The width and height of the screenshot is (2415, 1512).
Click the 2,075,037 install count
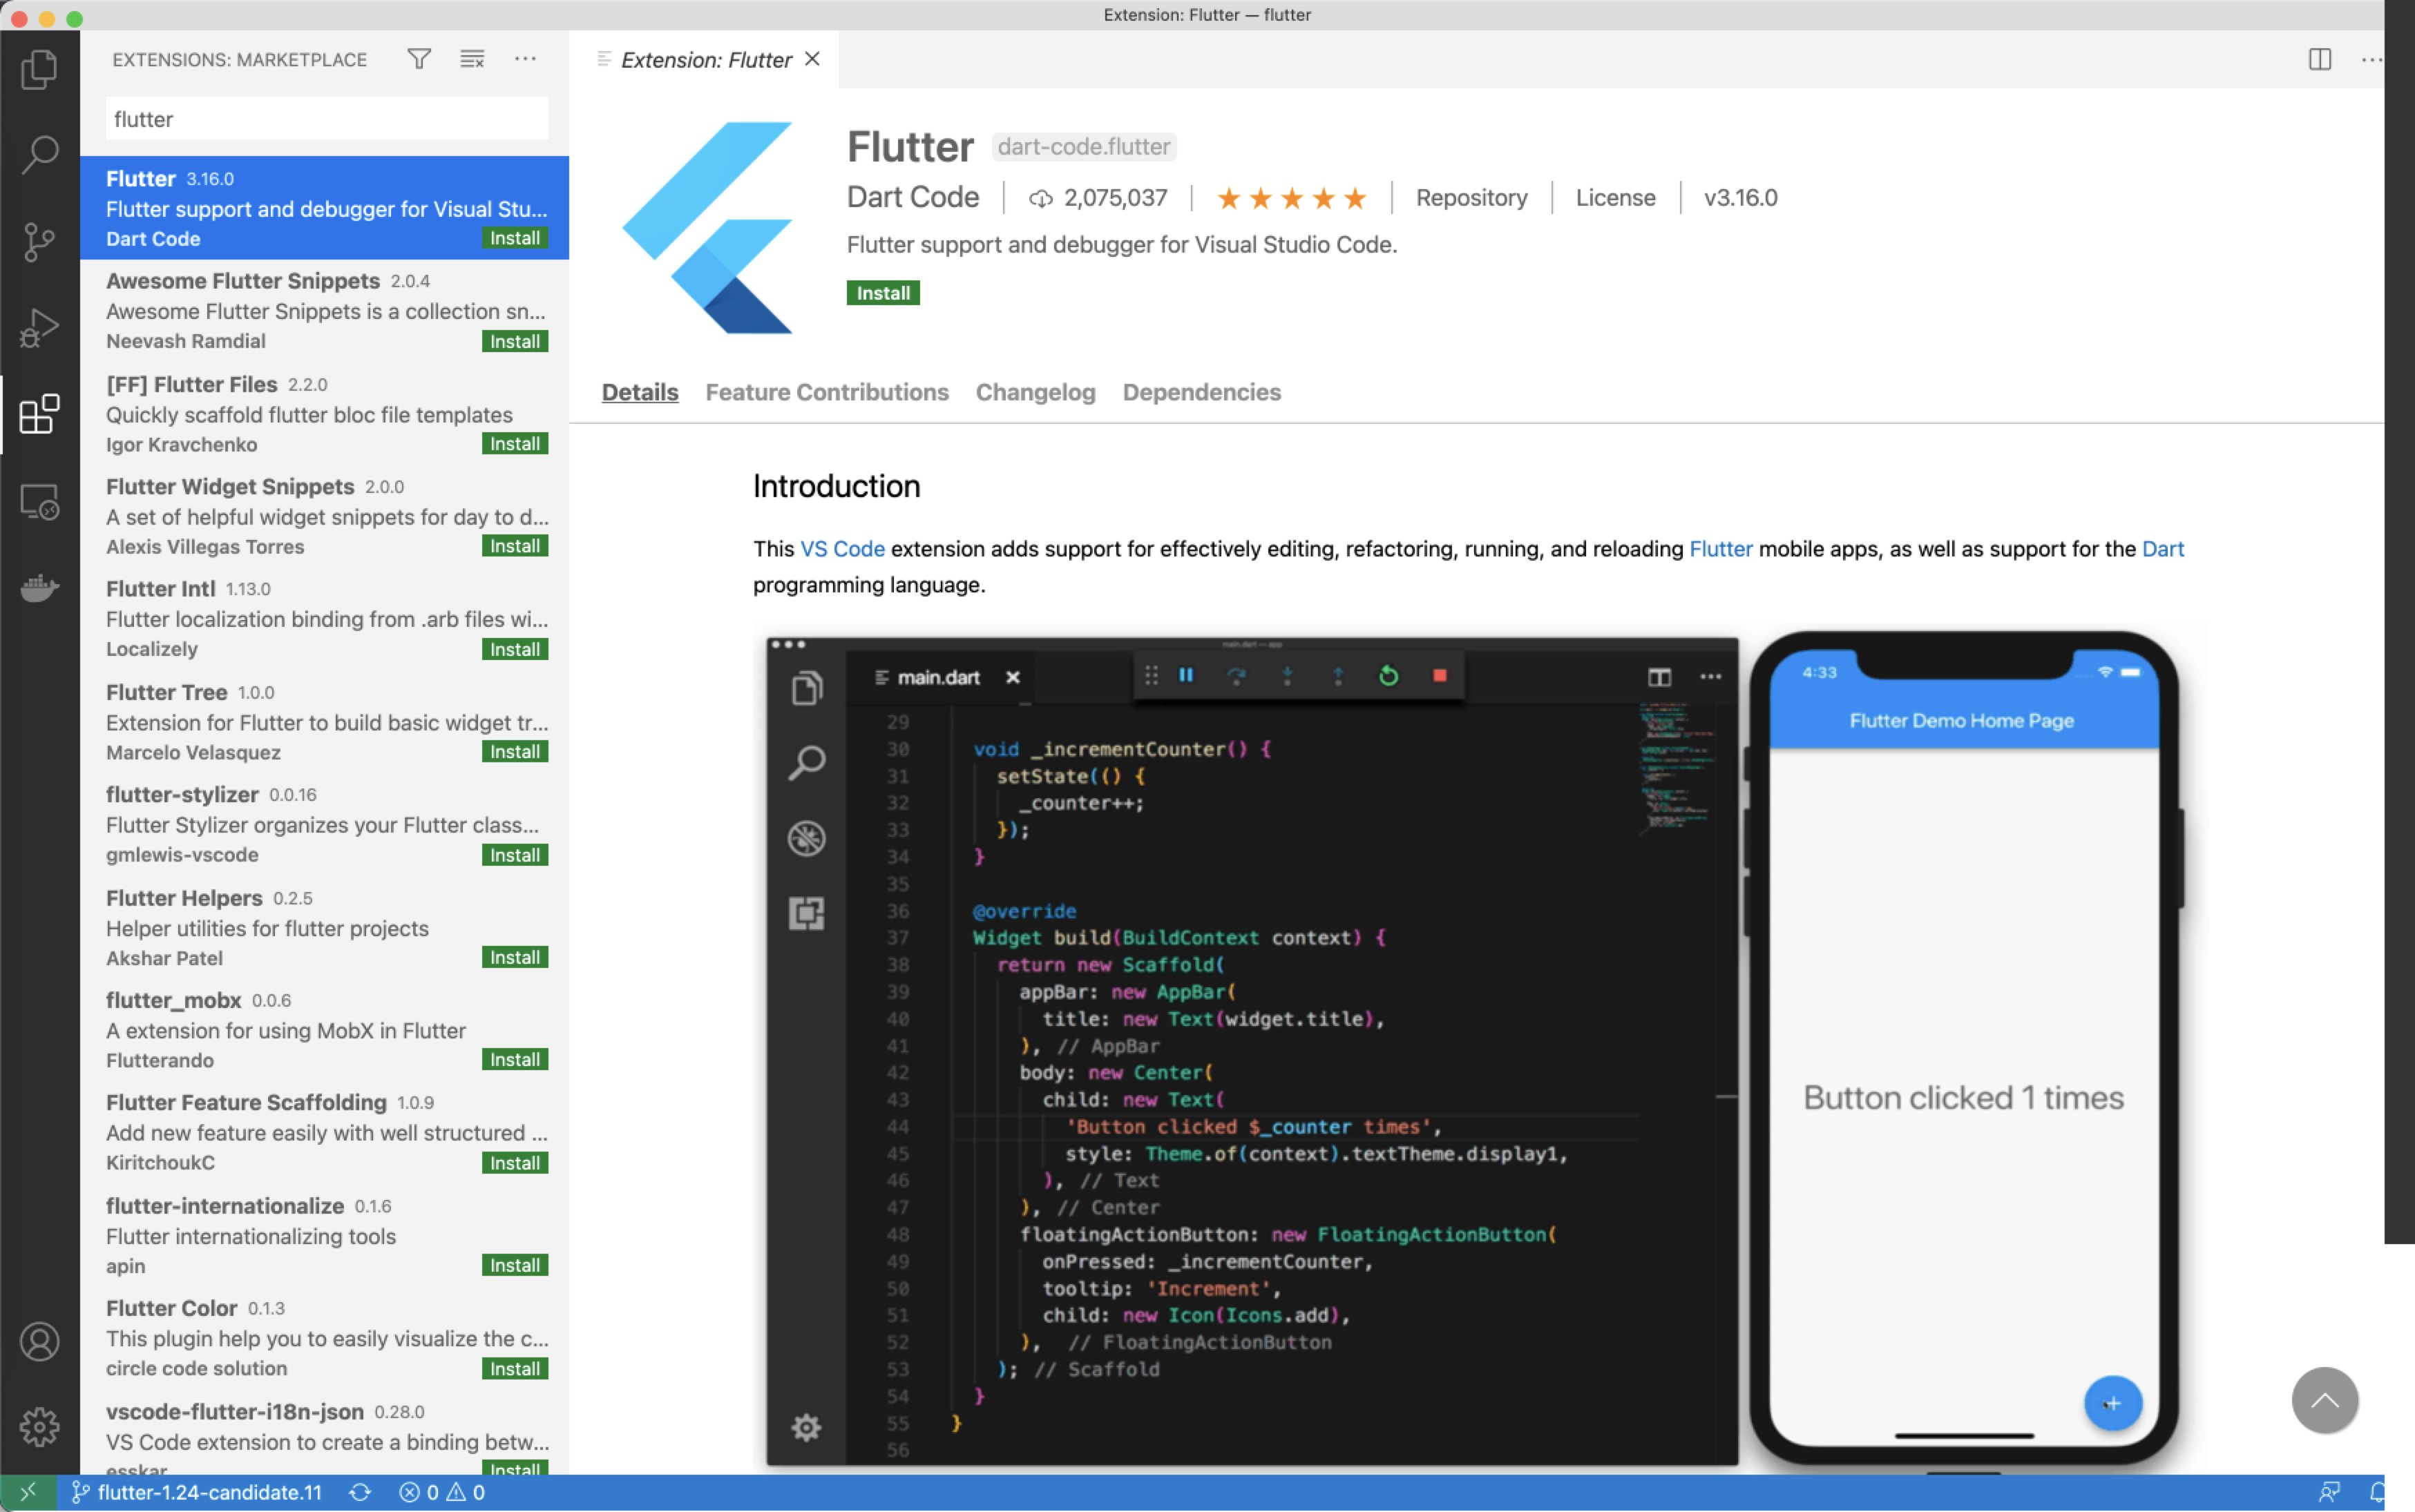coord(1098,198)
